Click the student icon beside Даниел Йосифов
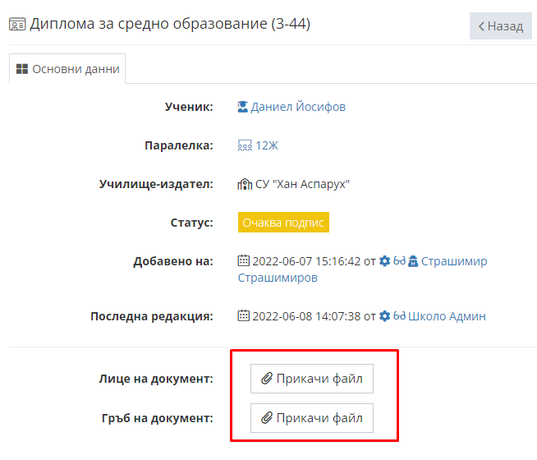 click(x=242, y=107)
